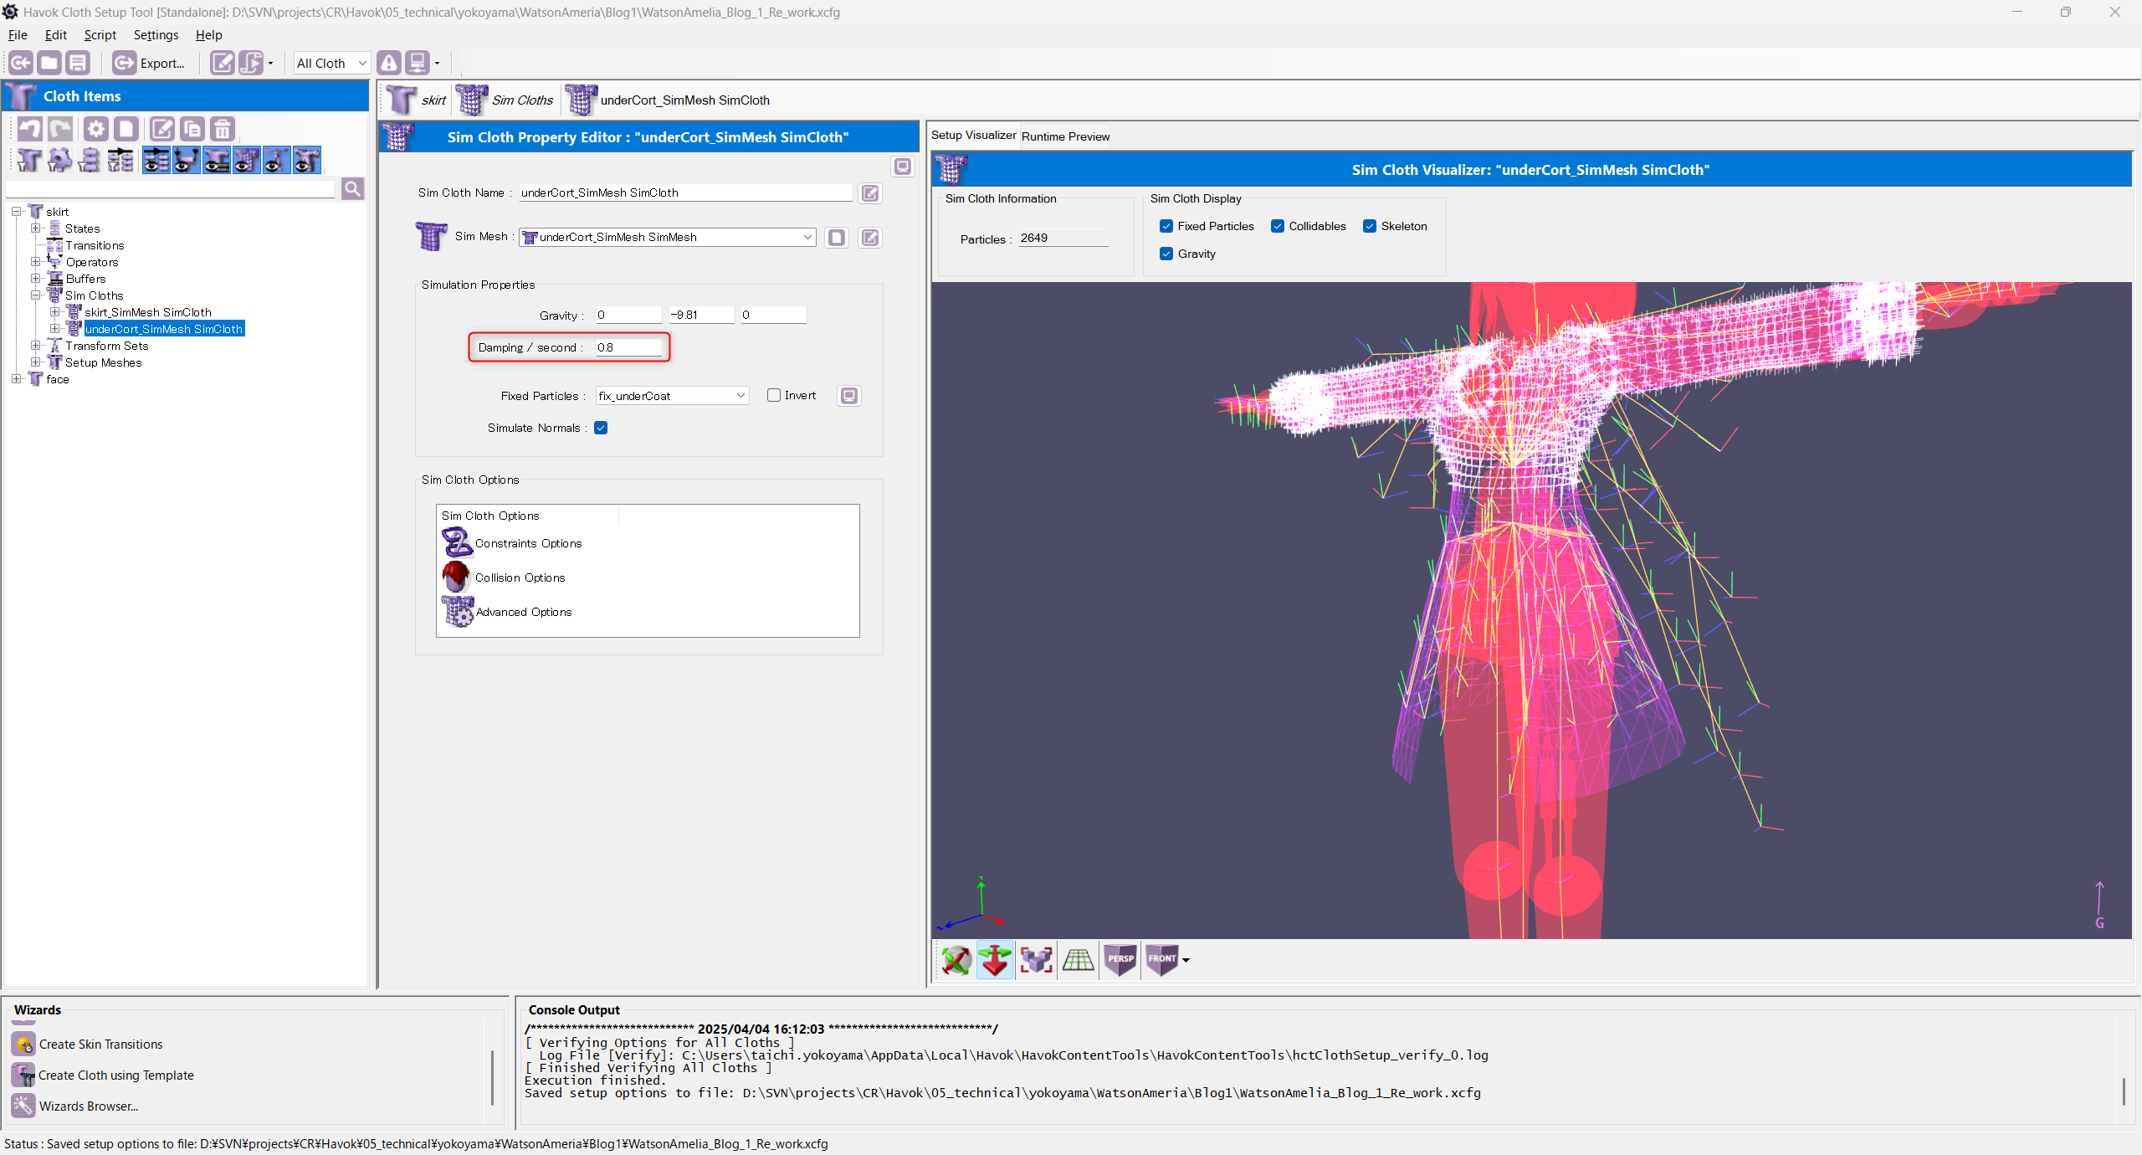The width and height of the screenshot is (2142, 1155).
Task: Open the File menu
Action: click(x=18, y=35)
